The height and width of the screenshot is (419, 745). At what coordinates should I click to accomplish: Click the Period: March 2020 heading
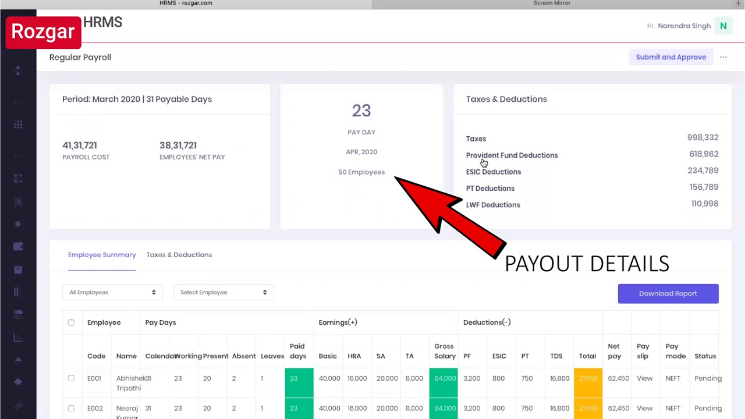pyautogui.click(x=137, y=99)
